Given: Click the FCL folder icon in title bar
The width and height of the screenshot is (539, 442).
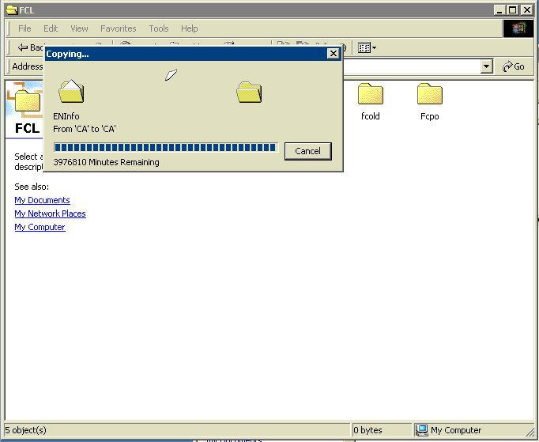Looking at the screenshot, I should coord(12,9).
